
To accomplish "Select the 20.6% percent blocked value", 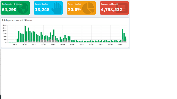I will pos(75,9).
